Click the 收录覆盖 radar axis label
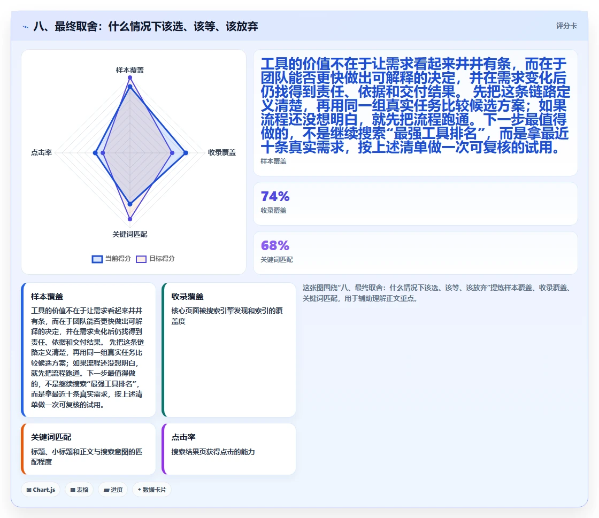Screen dimensions: 599x518 coord(222,153)
